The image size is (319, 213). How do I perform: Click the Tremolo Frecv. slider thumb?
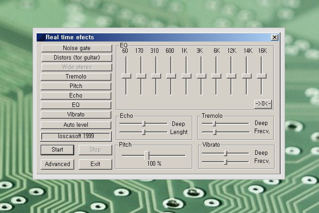214,132
